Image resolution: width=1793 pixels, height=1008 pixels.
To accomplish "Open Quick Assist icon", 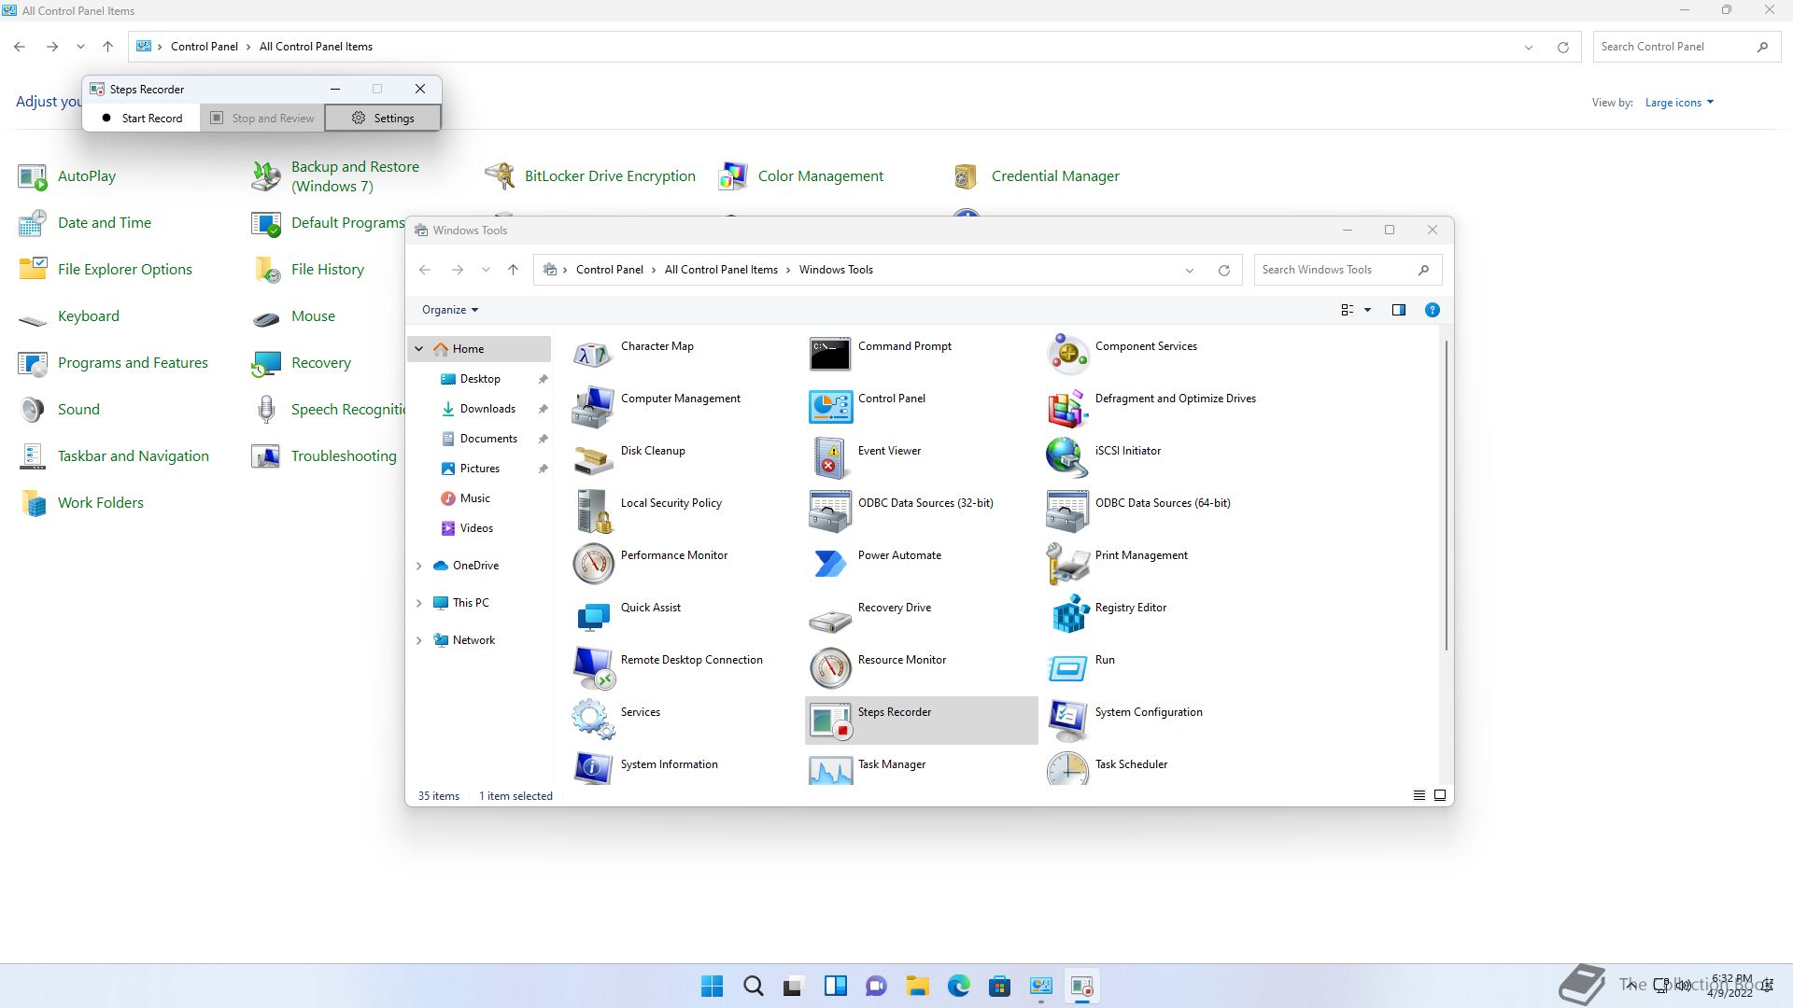I will tap(593, 616).
